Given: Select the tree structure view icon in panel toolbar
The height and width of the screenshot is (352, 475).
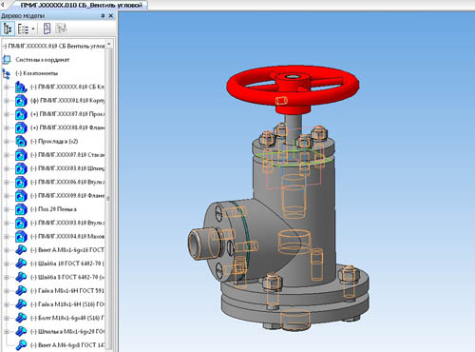Looking at the screenshot, I should (x=8, y=29).
